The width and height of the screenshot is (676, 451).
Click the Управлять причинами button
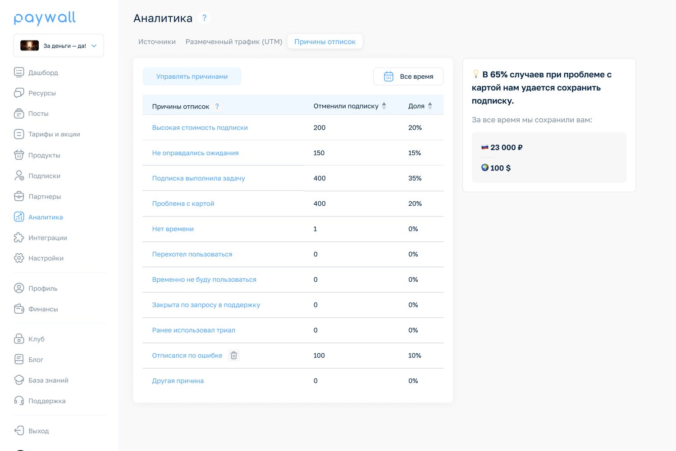click(192, 77)
